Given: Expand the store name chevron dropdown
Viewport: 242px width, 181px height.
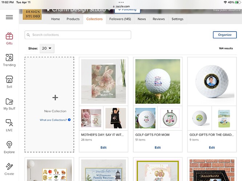Looking at the screenshot, I should point(109,10).
